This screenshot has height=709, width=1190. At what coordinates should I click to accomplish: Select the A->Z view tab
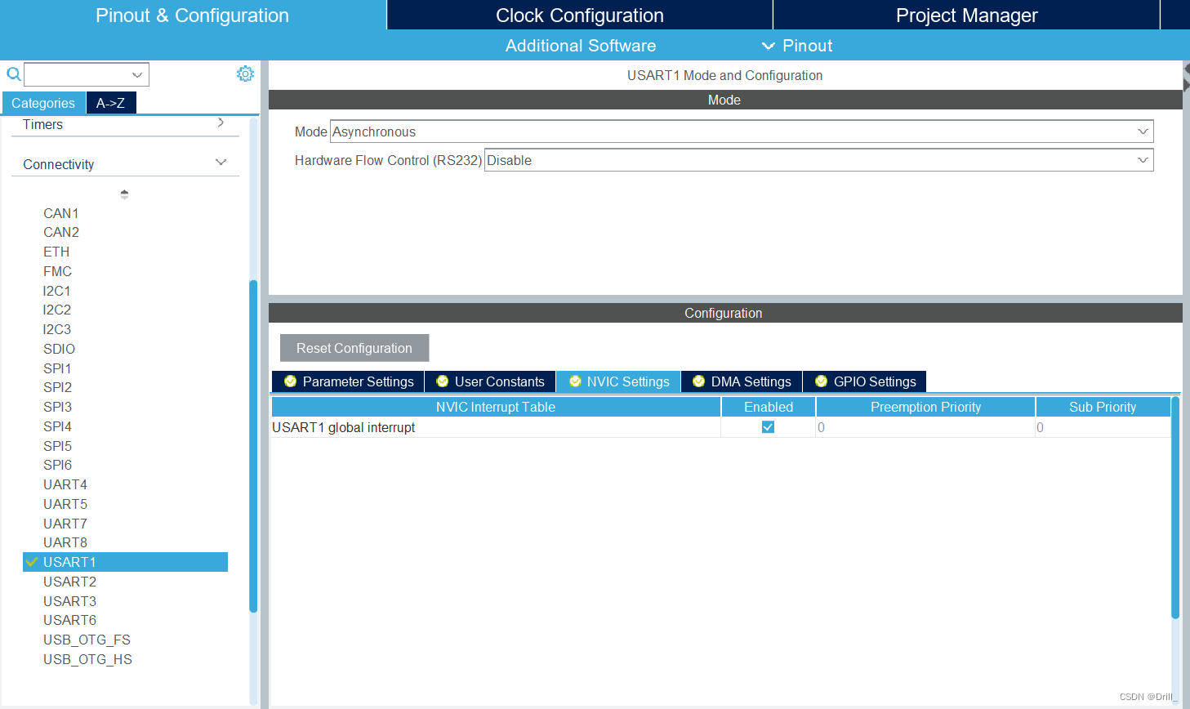(111, 103)
